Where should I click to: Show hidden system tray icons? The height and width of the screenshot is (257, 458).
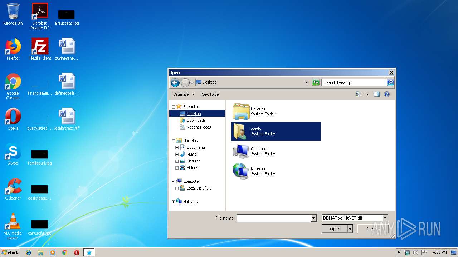click(399, 252)
